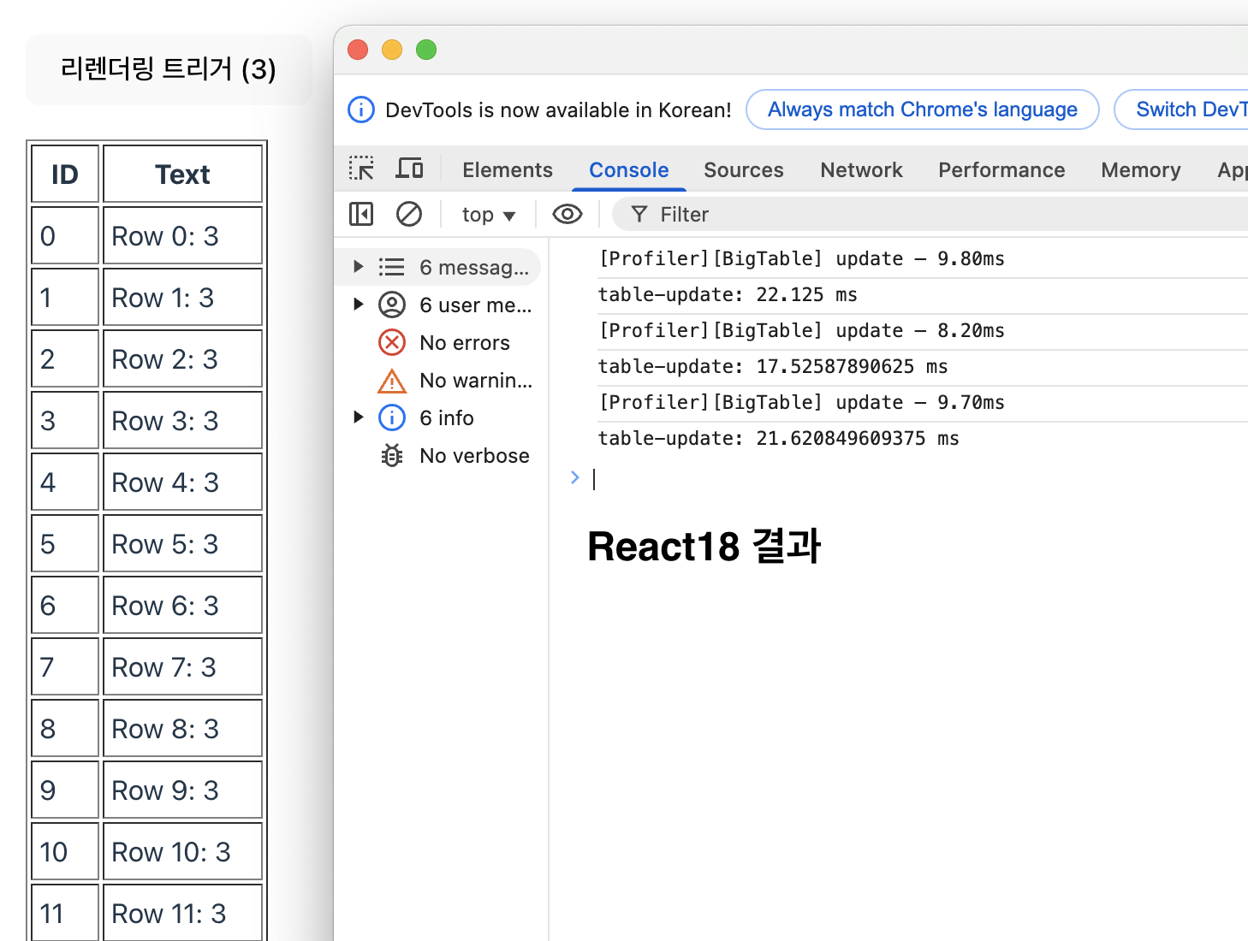Select the inspect element picker icon
Viewport: 1248px width, 941px height.
pos(361,169)
